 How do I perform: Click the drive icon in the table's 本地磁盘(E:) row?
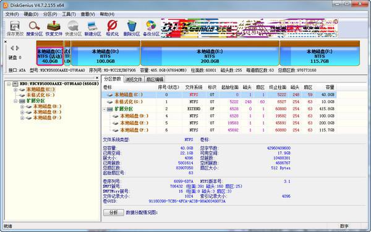[x=115, y=123]
